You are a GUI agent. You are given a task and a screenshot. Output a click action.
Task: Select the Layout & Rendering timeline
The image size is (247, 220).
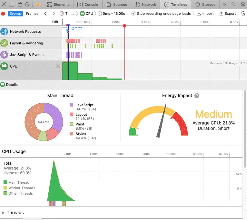click(31, 43)
